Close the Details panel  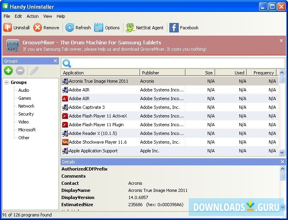[x=282, y=162]
